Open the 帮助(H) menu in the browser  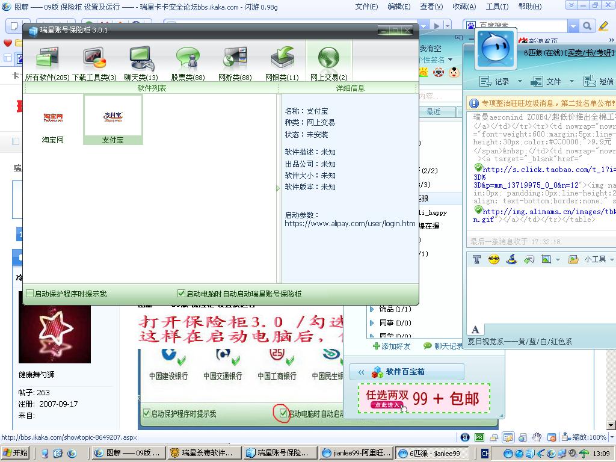click(x=529, y=7)
